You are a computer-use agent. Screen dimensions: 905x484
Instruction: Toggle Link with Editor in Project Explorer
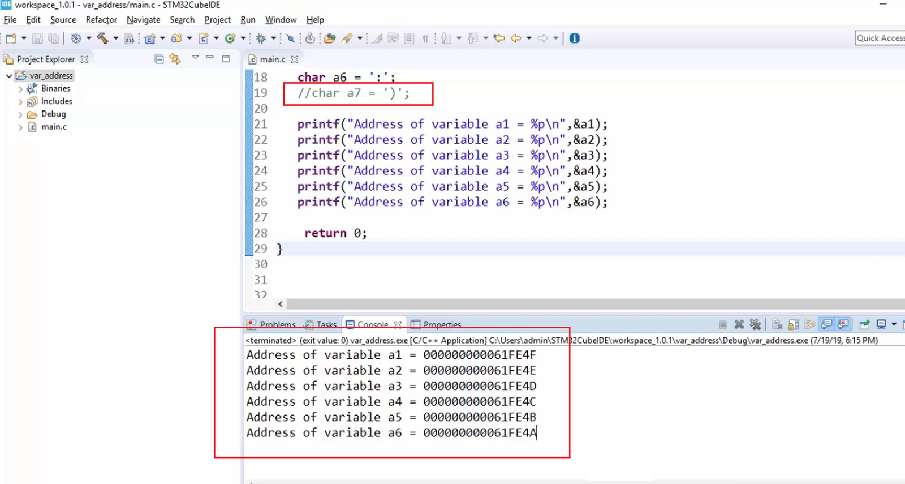(x=175, y=59)
